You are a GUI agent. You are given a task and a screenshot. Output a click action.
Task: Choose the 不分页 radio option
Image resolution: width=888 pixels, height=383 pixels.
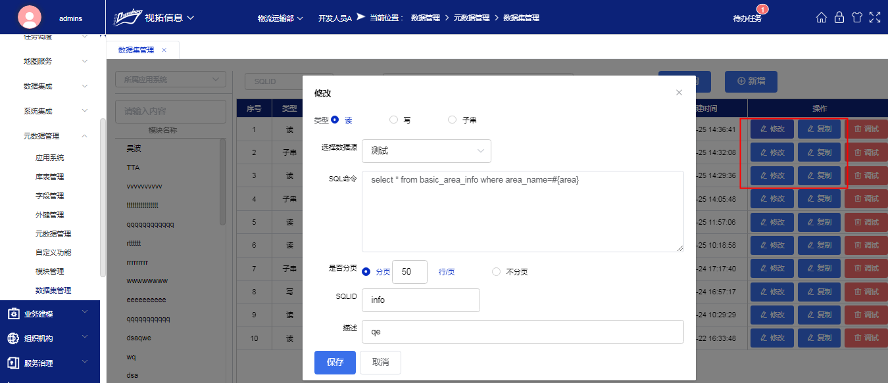497,272
